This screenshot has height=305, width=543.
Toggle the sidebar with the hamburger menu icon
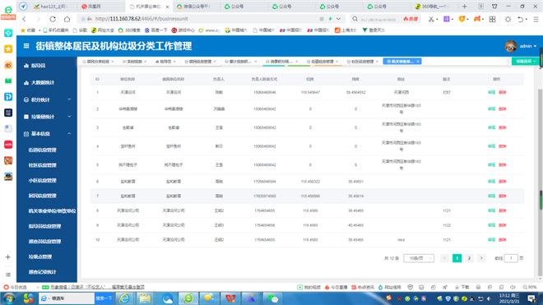(26, 46)
